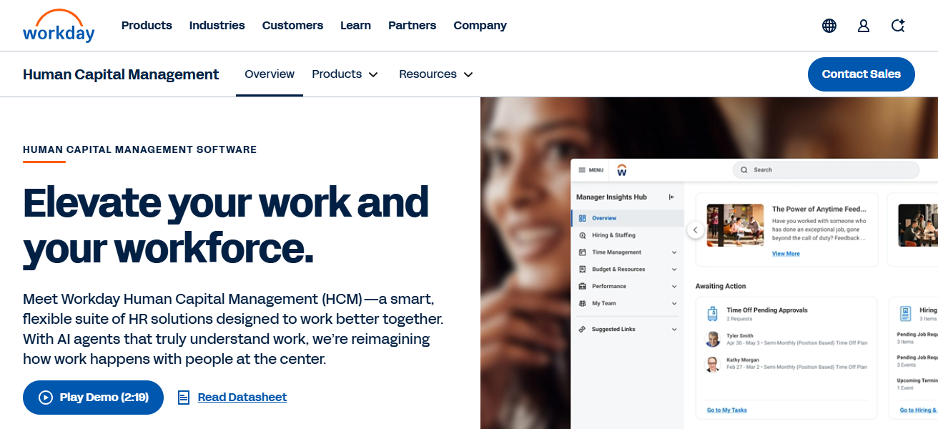Click the Tyler Smith request row
This screenshot has height=429, width=938.
coord(786,339)
